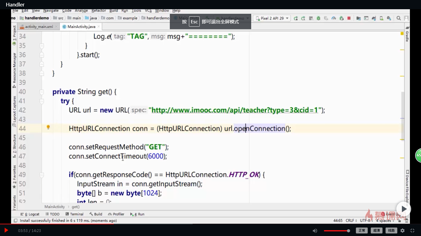This screenshot has width=421, height=236.
Task: Stop the app with the red square
Action: click(x=349, y=18)
